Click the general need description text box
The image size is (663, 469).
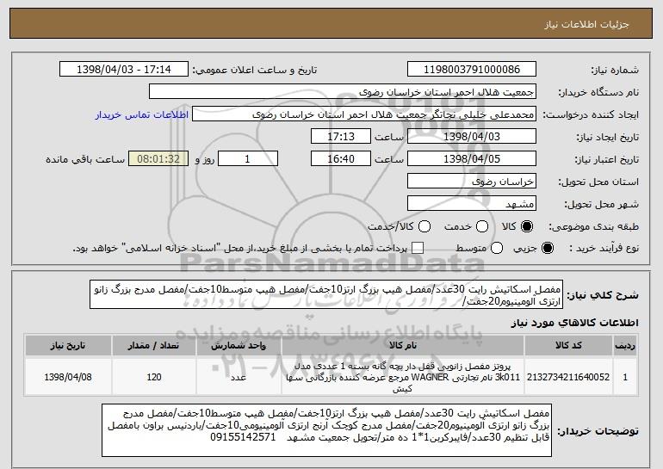point(326,294)
